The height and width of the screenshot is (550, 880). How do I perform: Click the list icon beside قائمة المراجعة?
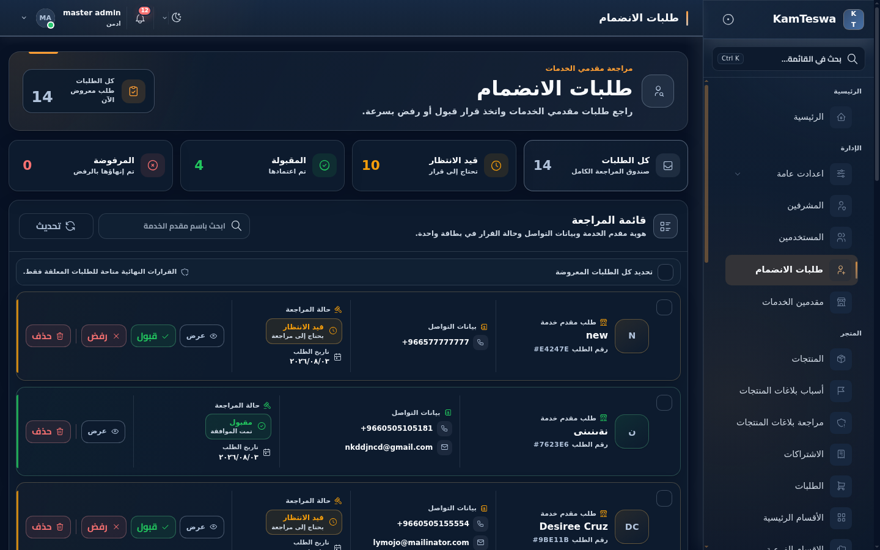click(x=665, y=227)
